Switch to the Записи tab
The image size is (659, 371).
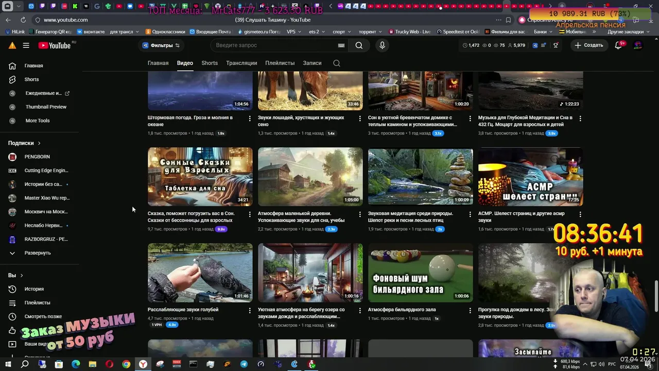pos(312,63)
